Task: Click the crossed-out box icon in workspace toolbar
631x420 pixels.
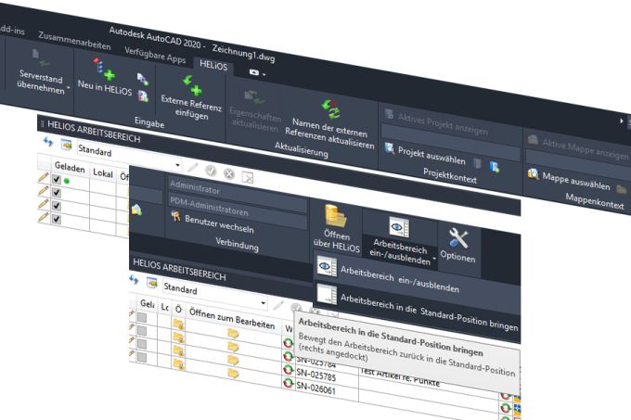Action: (x=248, y=177)
